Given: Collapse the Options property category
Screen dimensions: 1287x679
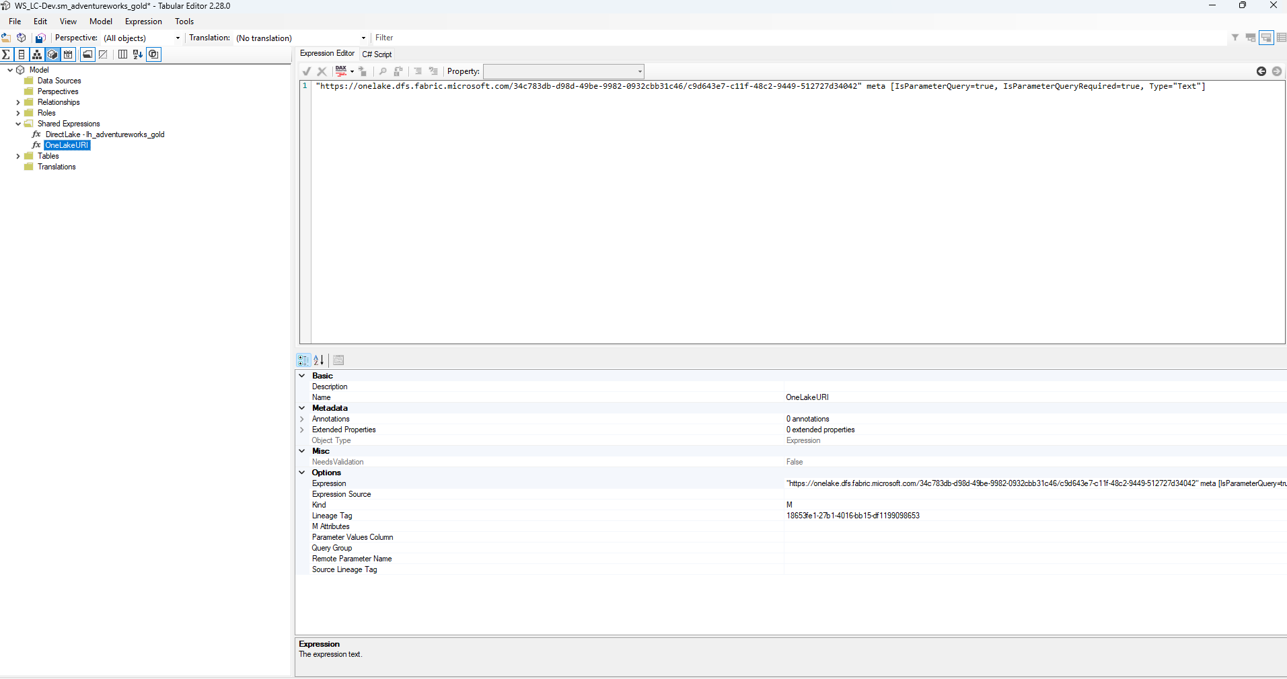Looking at the screenshot, I should click(x=302, y=473).
